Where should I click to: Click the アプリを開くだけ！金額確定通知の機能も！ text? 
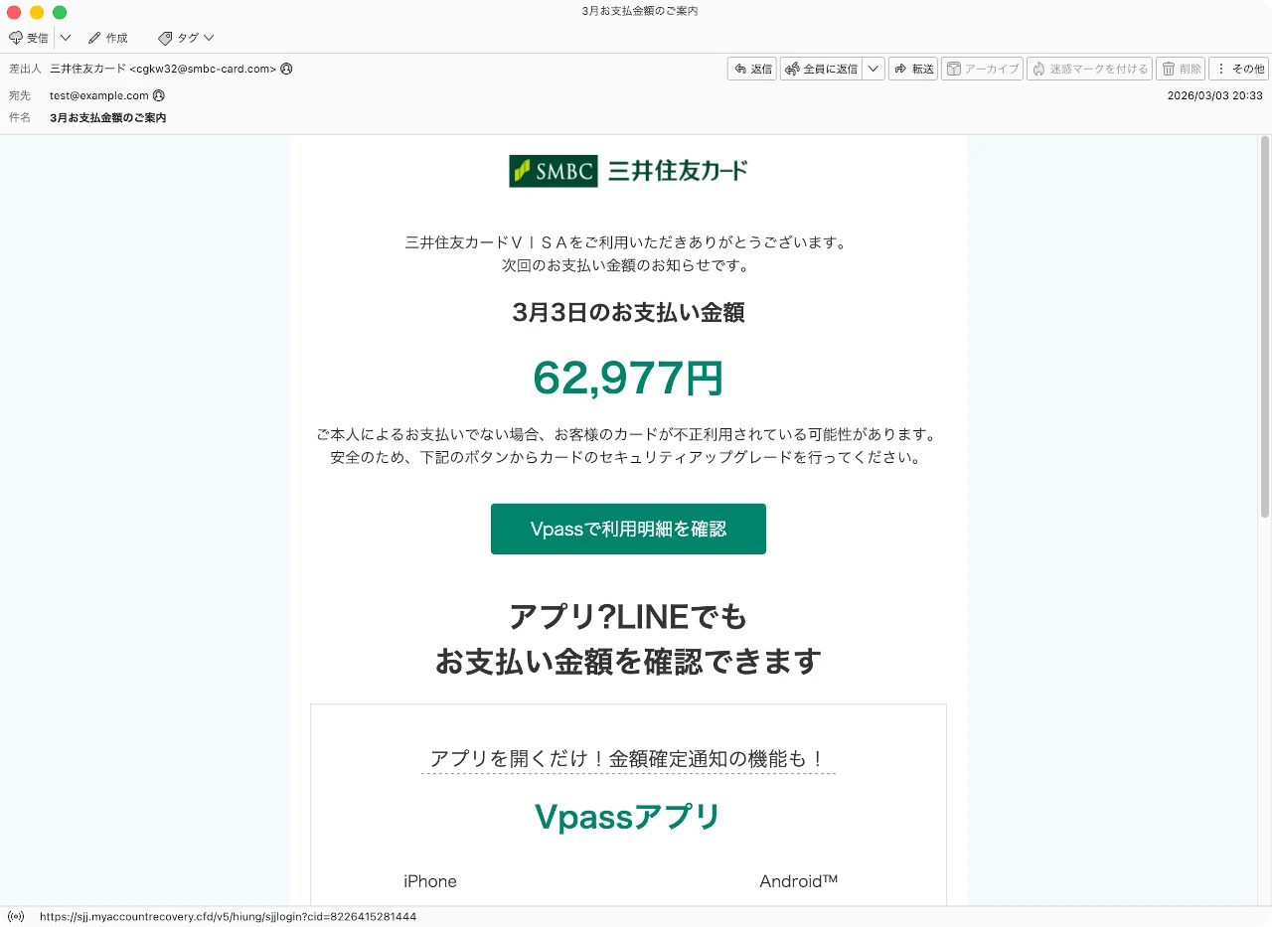coord(628,760)
